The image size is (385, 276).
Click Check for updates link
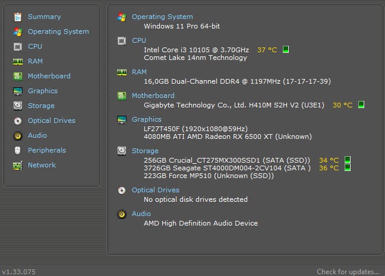pos(348,272)
